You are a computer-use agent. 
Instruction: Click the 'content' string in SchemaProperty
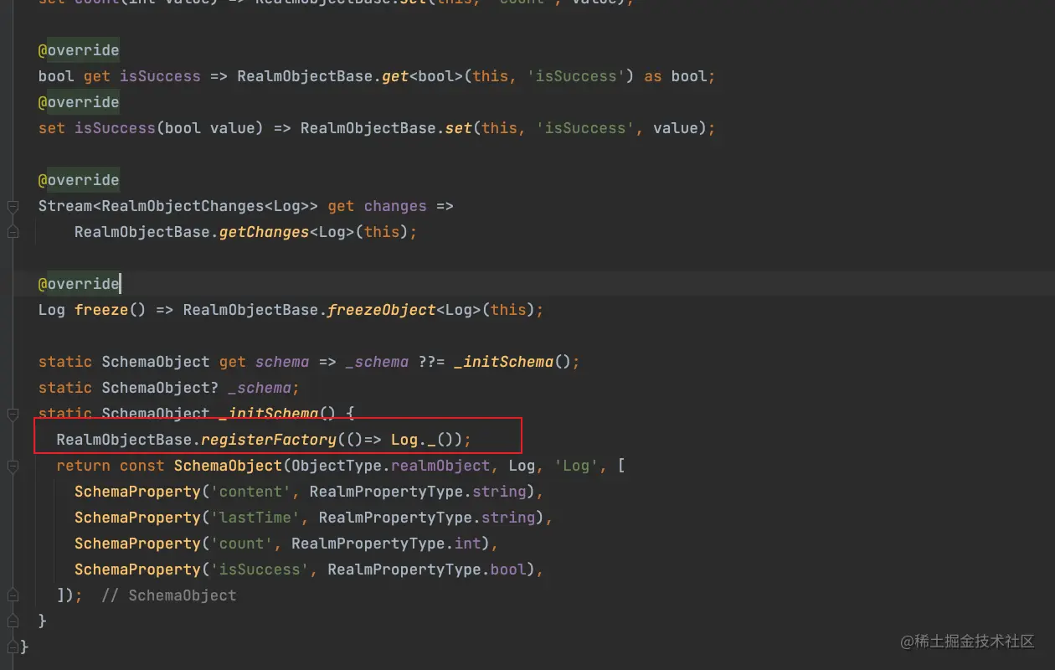coord(250,492)
